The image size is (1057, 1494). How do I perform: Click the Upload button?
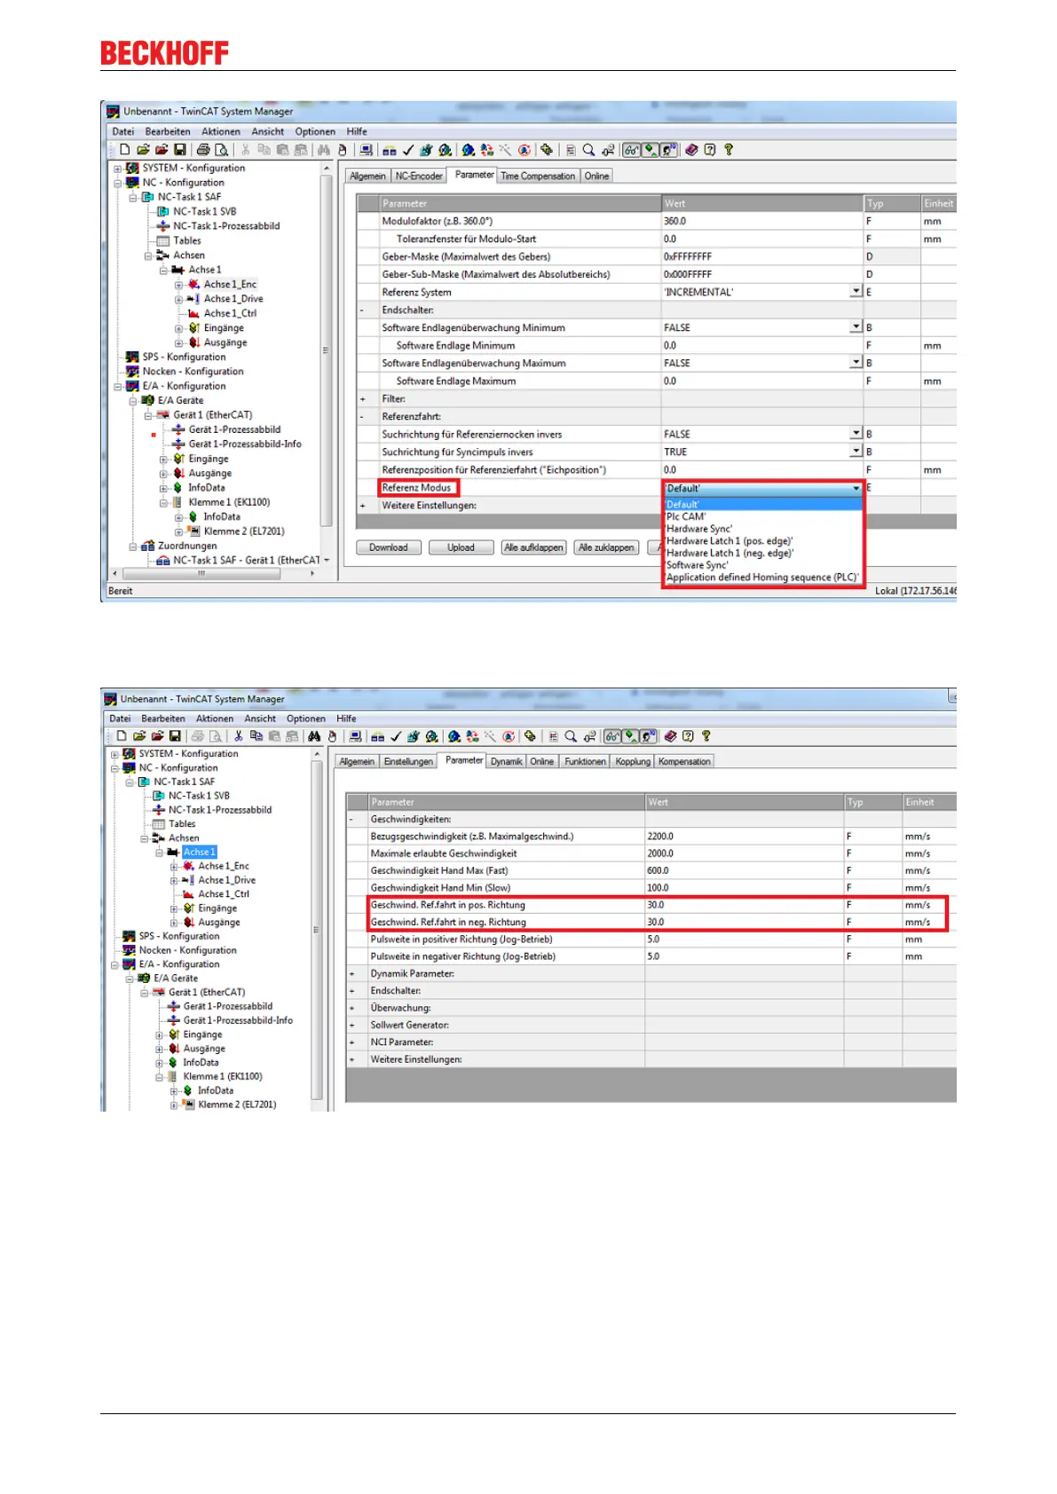tap(461, 547)
